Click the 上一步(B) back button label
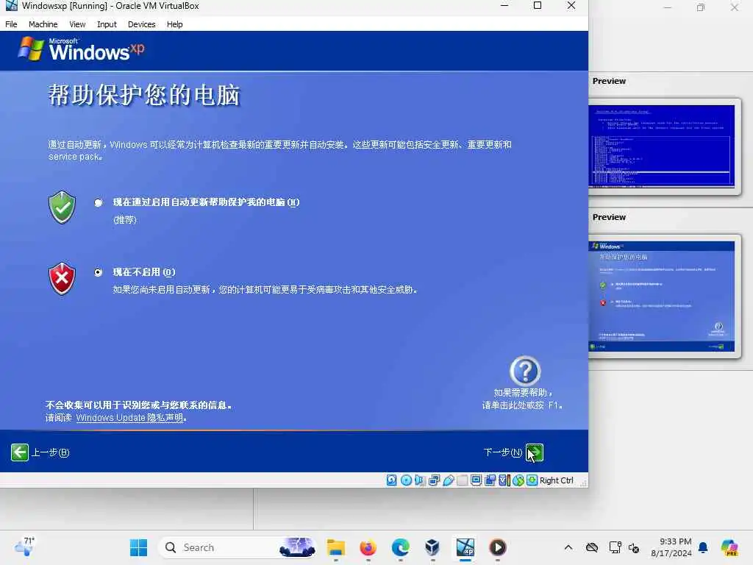The height and width of the screenshot is (565, 753). pyautogui.click(x=51, y=452)
